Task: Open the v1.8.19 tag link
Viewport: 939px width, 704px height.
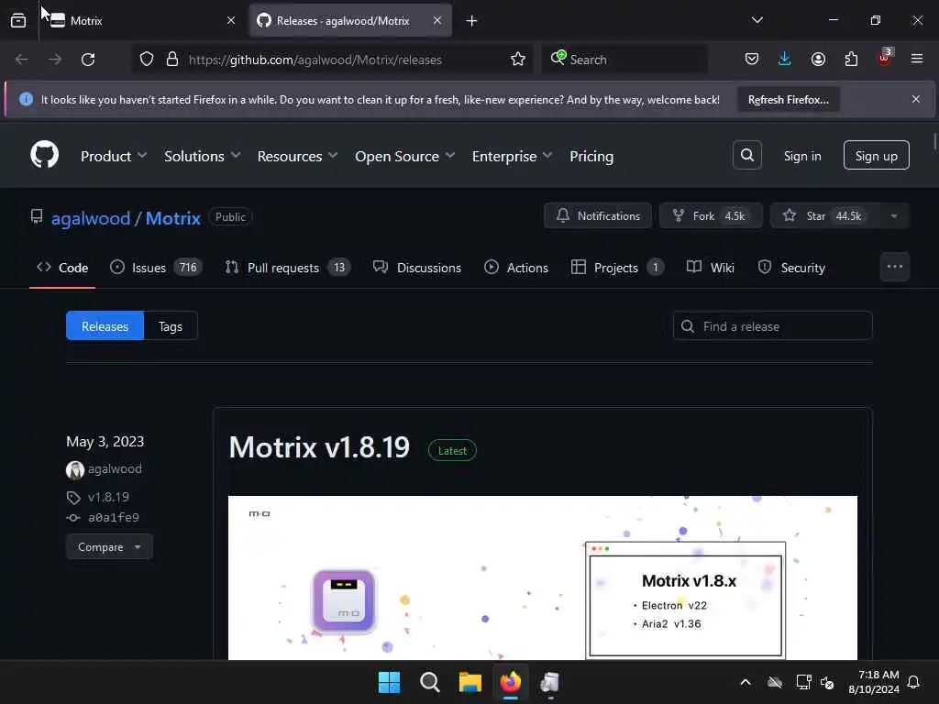Action: (x=108, y=497)
